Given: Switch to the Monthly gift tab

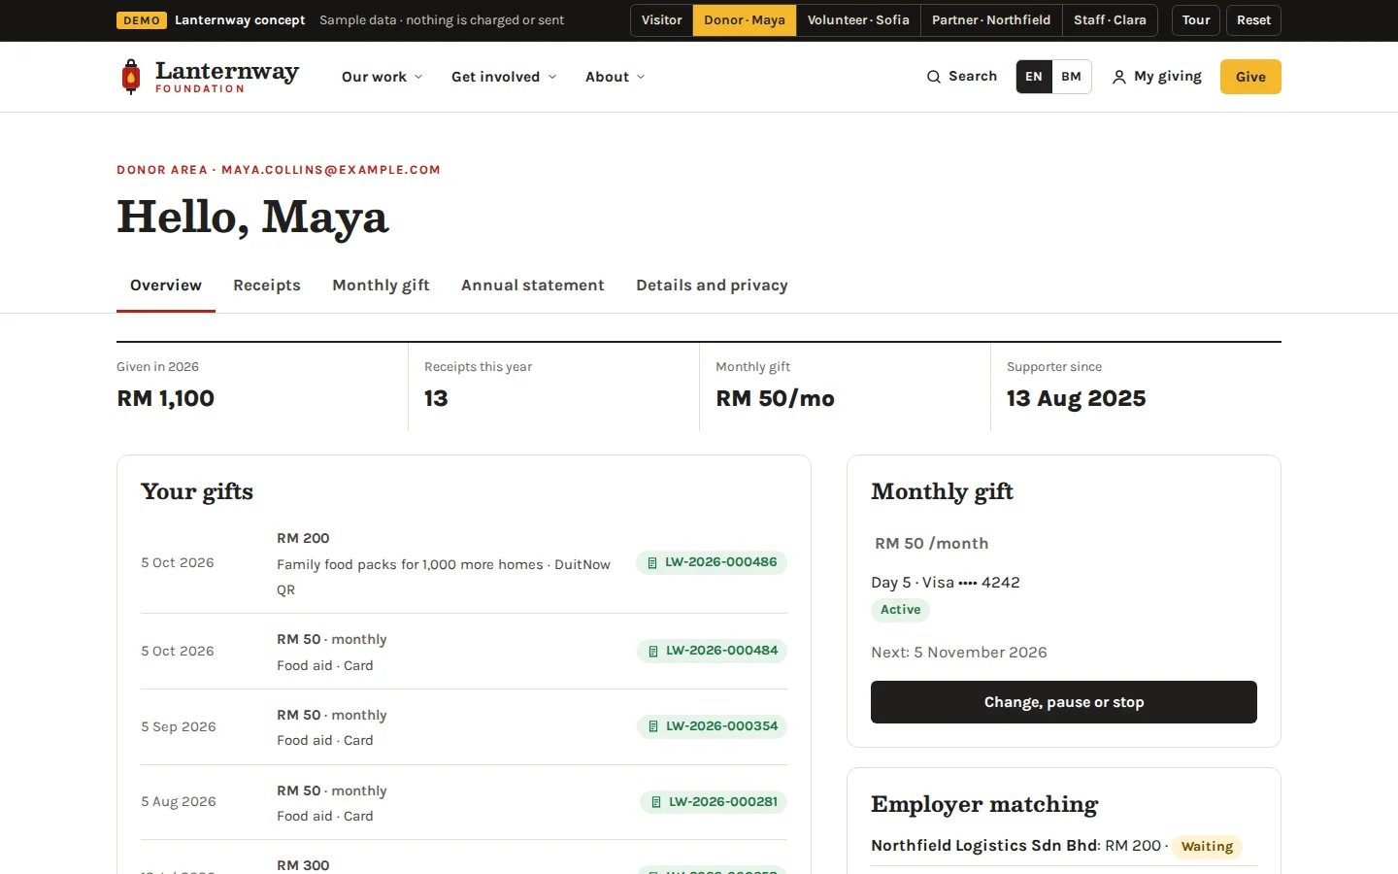Looking at the screenshot, I should [x=381, y=286].
